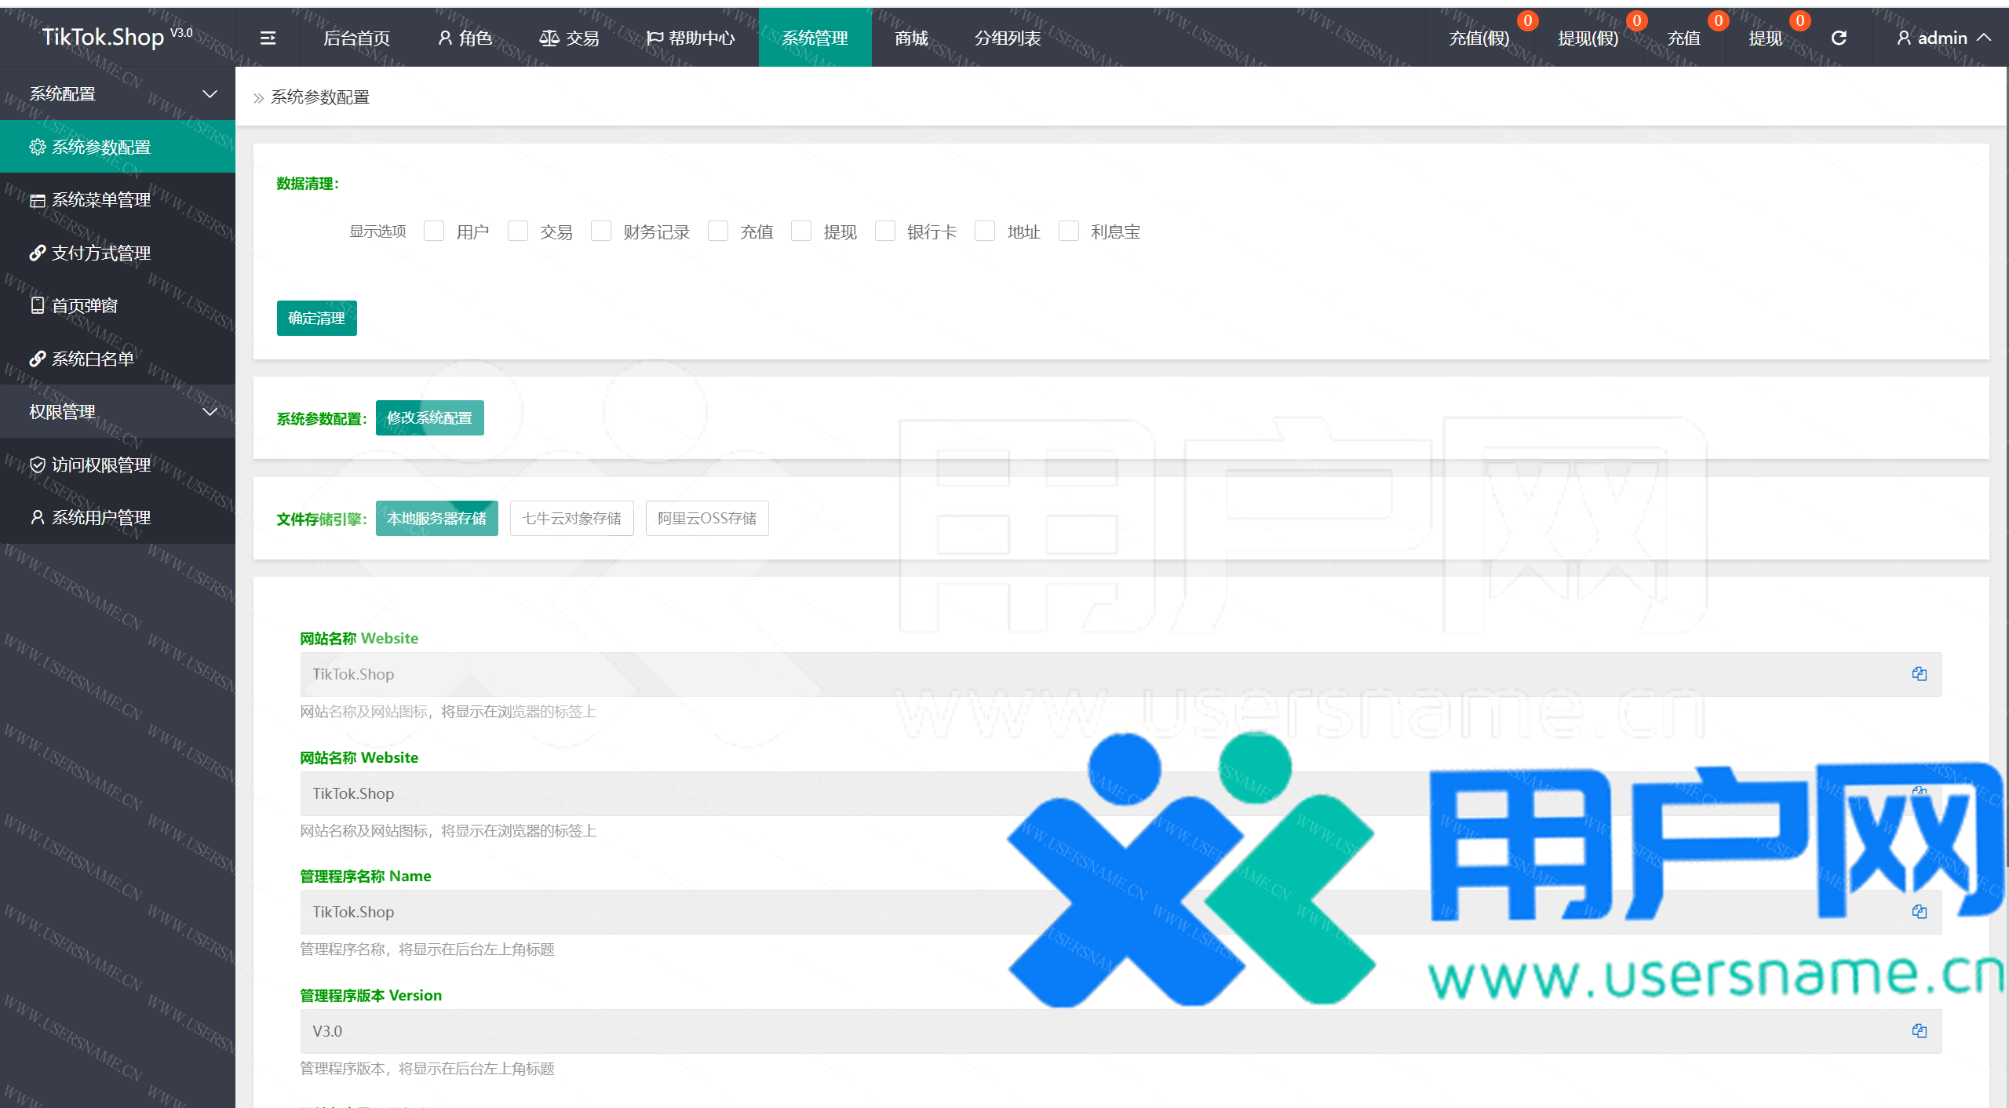2009x1108 pixels.
Task: Switch to the 商城 top tab
Action: [911, 38]
